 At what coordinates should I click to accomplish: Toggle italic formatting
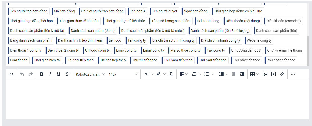(50, 74)
